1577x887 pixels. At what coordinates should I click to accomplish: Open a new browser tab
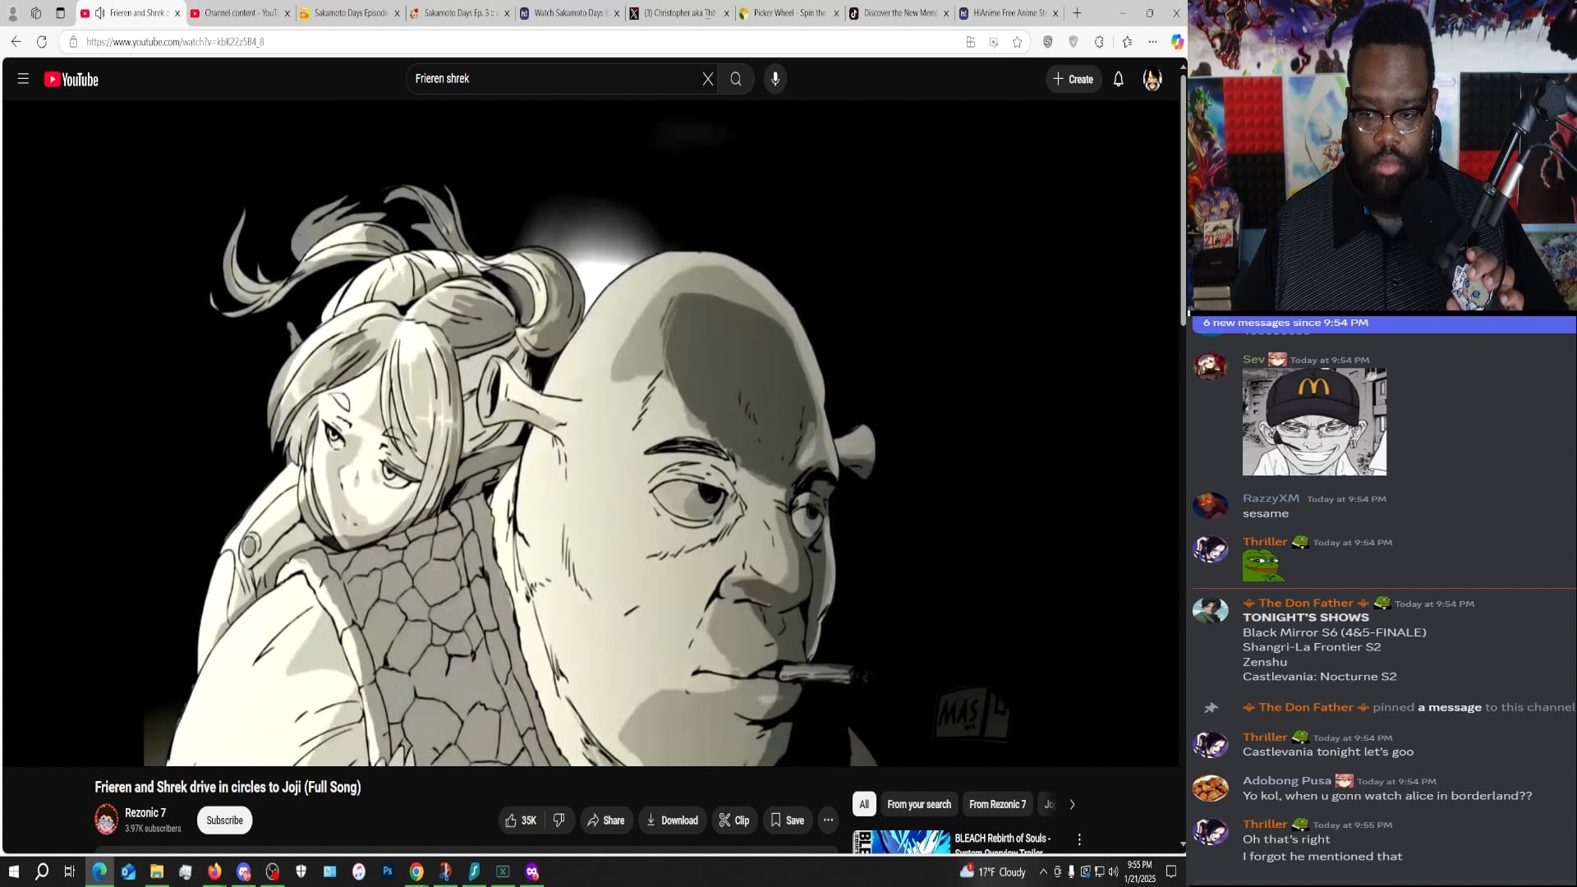(x=1077, y=13)
